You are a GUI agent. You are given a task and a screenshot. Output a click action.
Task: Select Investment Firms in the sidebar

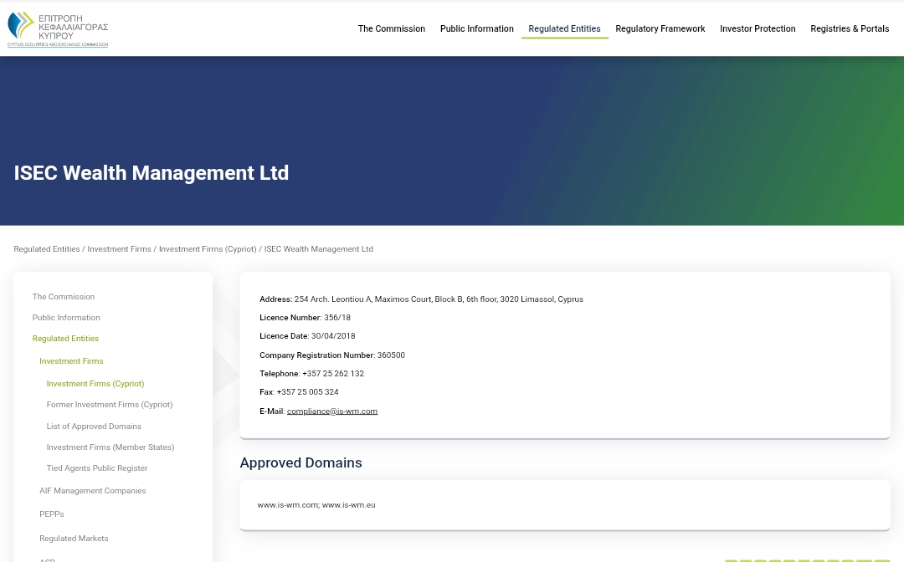pyautogui.click(x=71, y=361)
